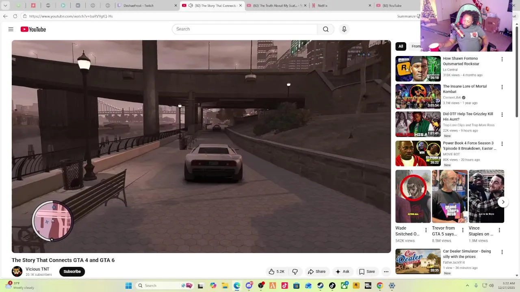Screen dimensions: 520x292
Task: Open more actions ellipsis under video
Action: (x=386, y=272)
